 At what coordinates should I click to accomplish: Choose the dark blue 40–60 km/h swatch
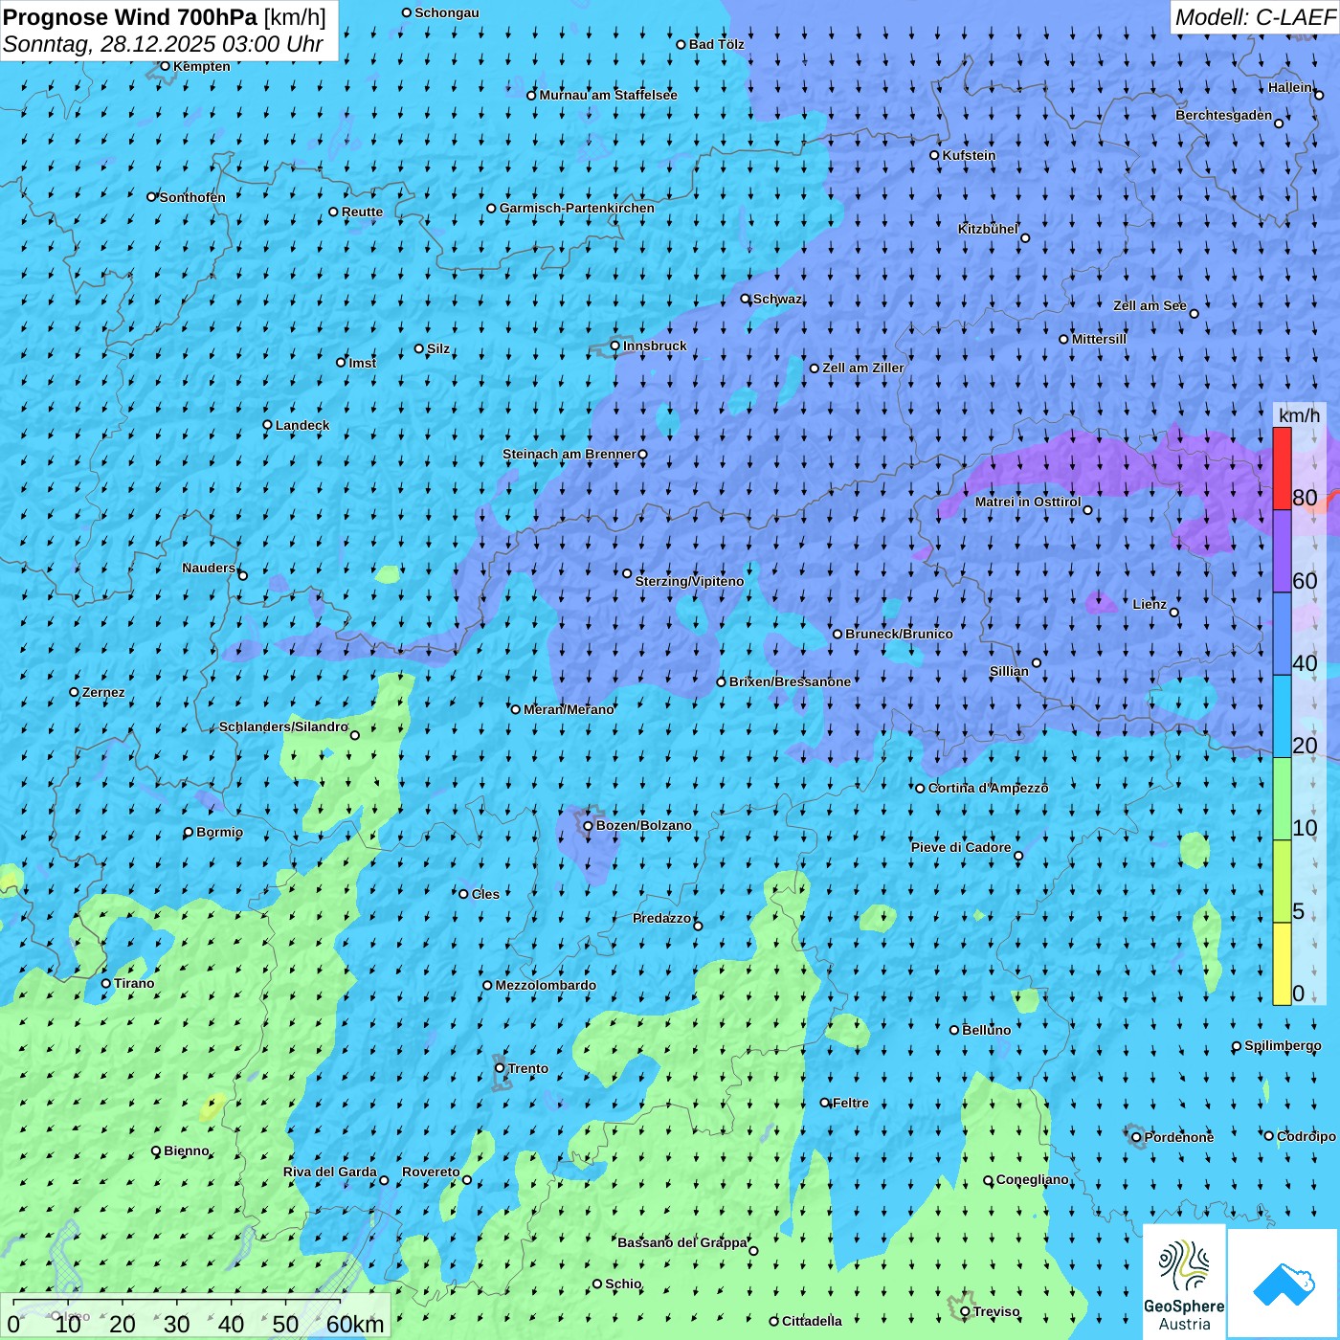[1282, 635]
